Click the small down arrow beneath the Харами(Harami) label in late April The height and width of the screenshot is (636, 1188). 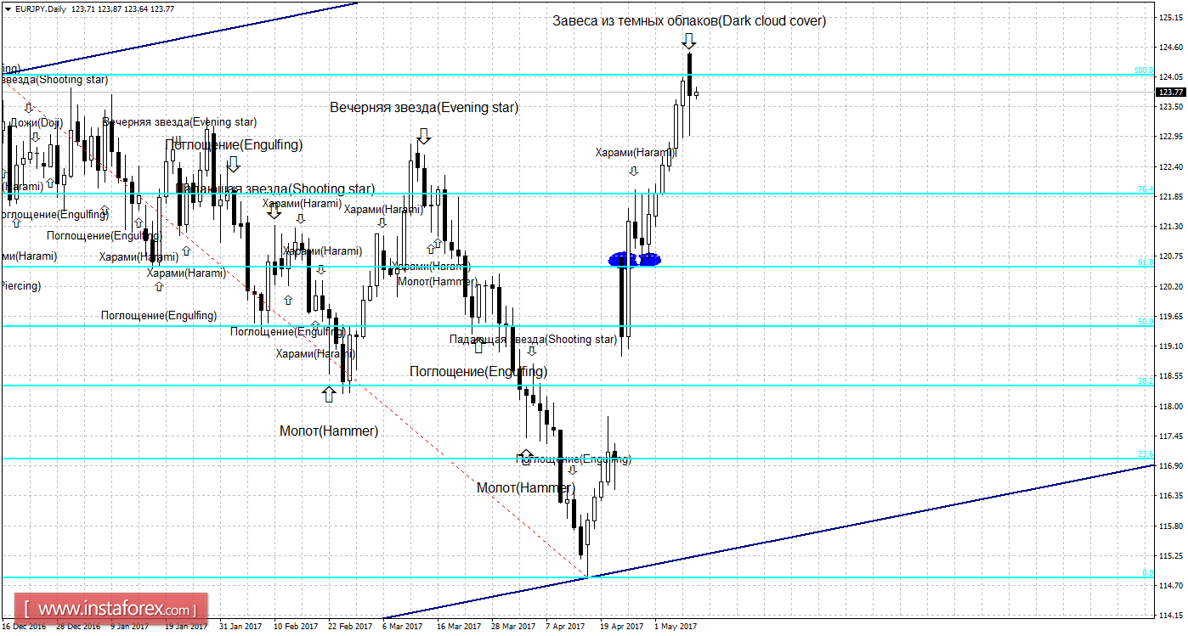(x=633, y=171)
